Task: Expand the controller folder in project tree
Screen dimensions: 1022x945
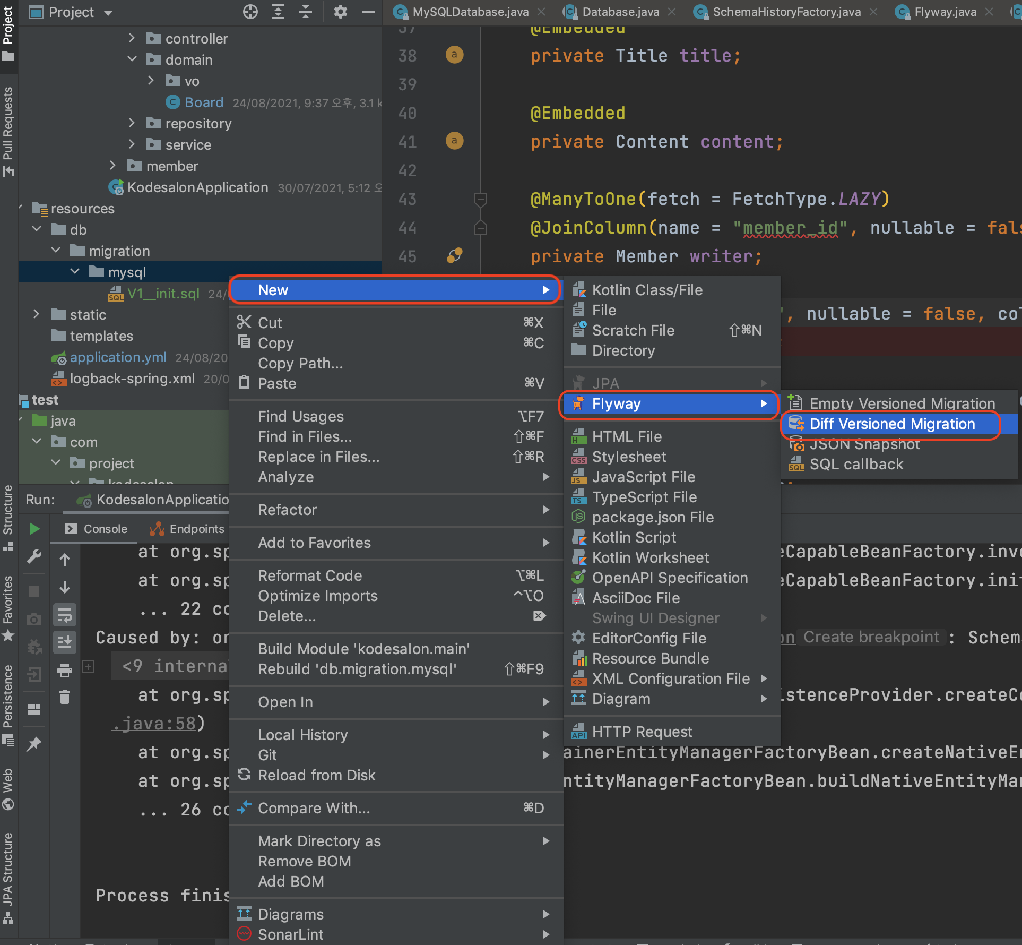Action: click(132, 38)
